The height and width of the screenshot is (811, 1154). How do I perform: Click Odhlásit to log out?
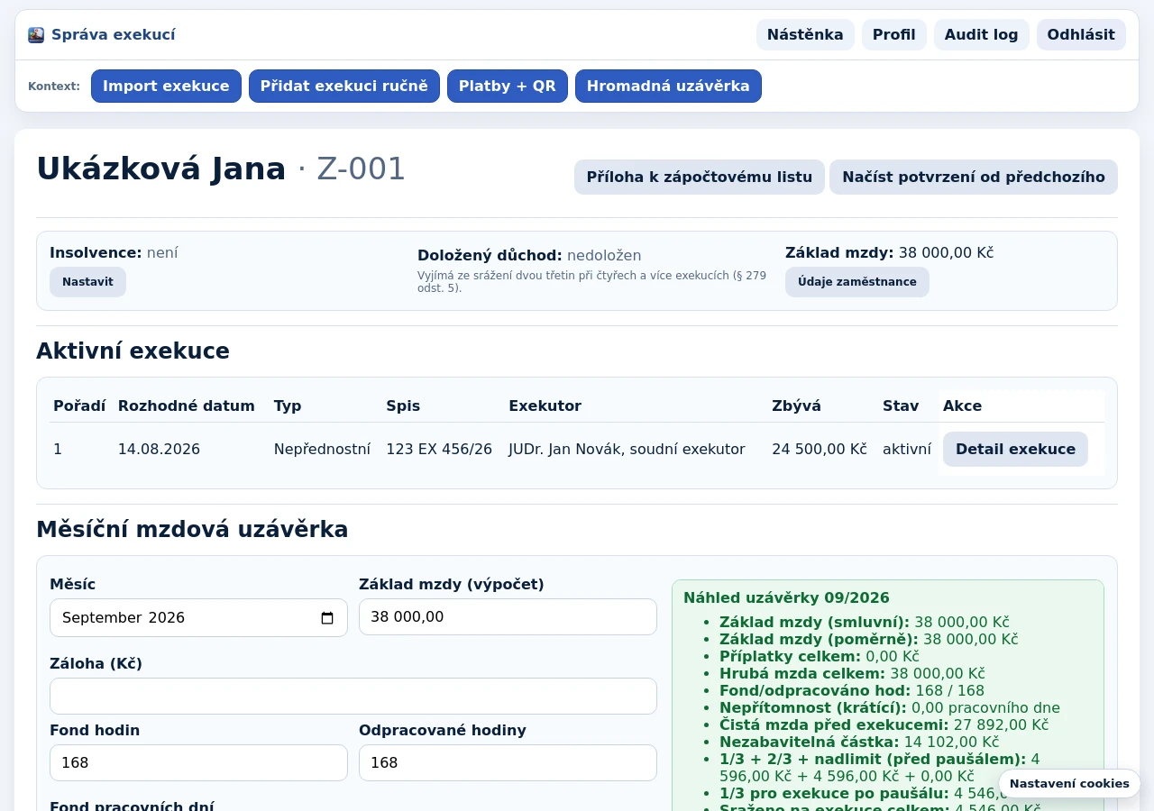pyautogui.click(x=1081, y=35)
